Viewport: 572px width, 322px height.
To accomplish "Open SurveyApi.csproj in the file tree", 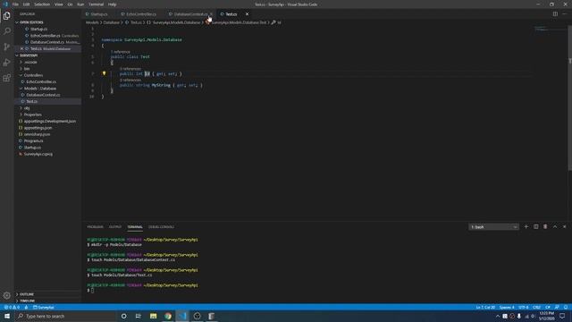I will click(38, 154).
